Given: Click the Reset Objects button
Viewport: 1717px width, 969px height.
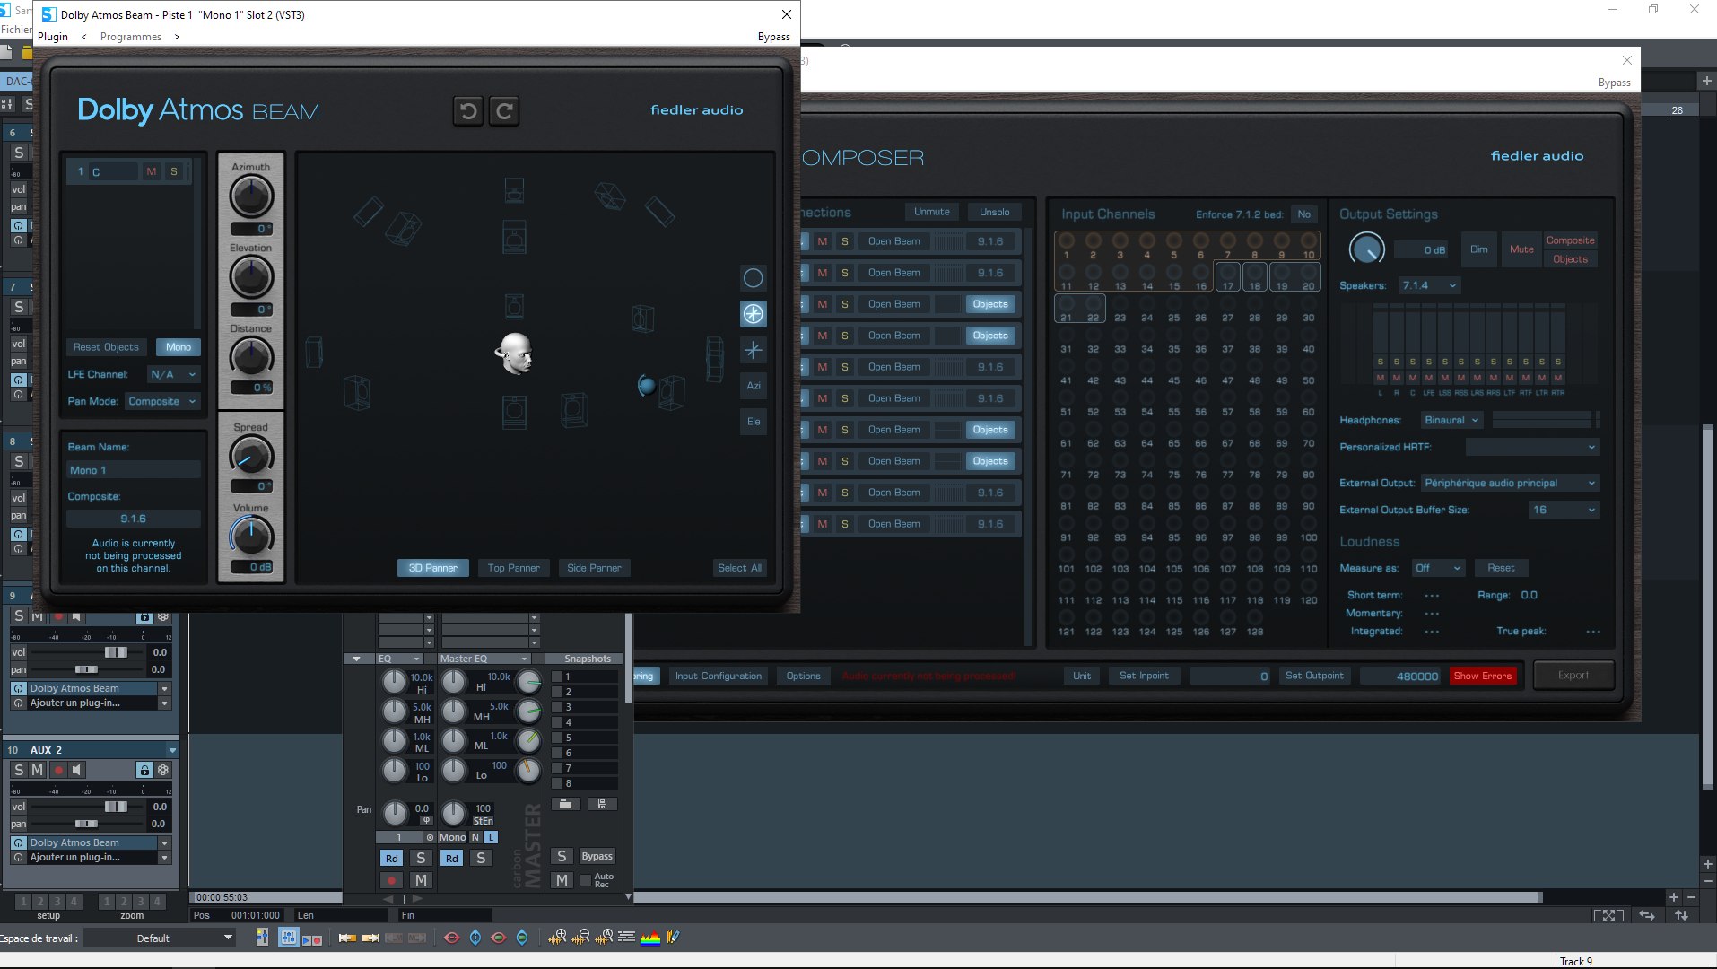Looking at the screenshot, I should [x=105, y=347].
